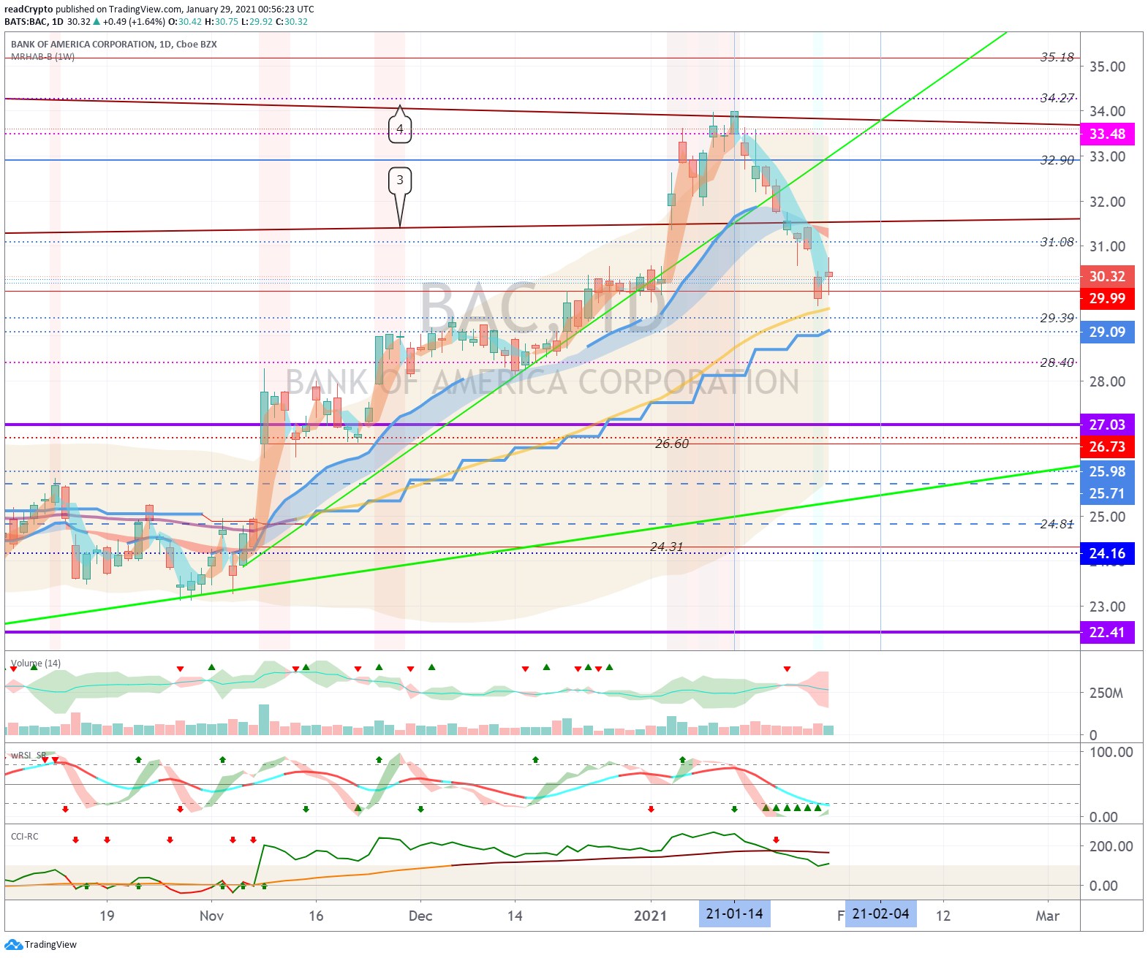Click the 100.00 wRSI scale label
1148x958 pixels.
[x=1111, y=752]
